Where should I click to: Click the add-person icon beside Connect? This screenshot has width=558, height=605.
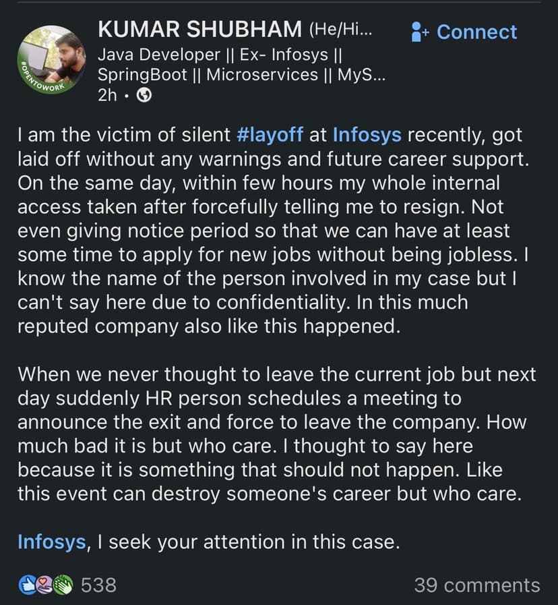point(420,32)
